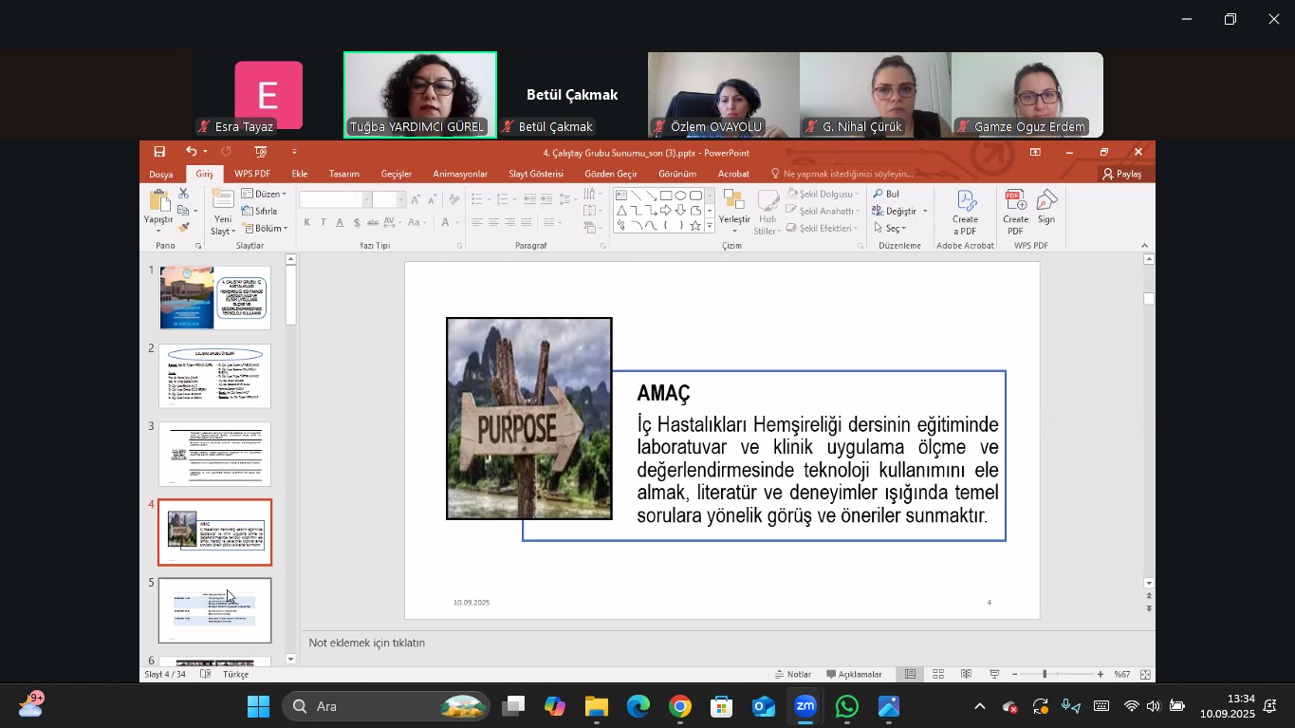This screenshot has width=1295, height=728.
Task: Toggle the Notlar notes pane
Action: tap(793, 674)
